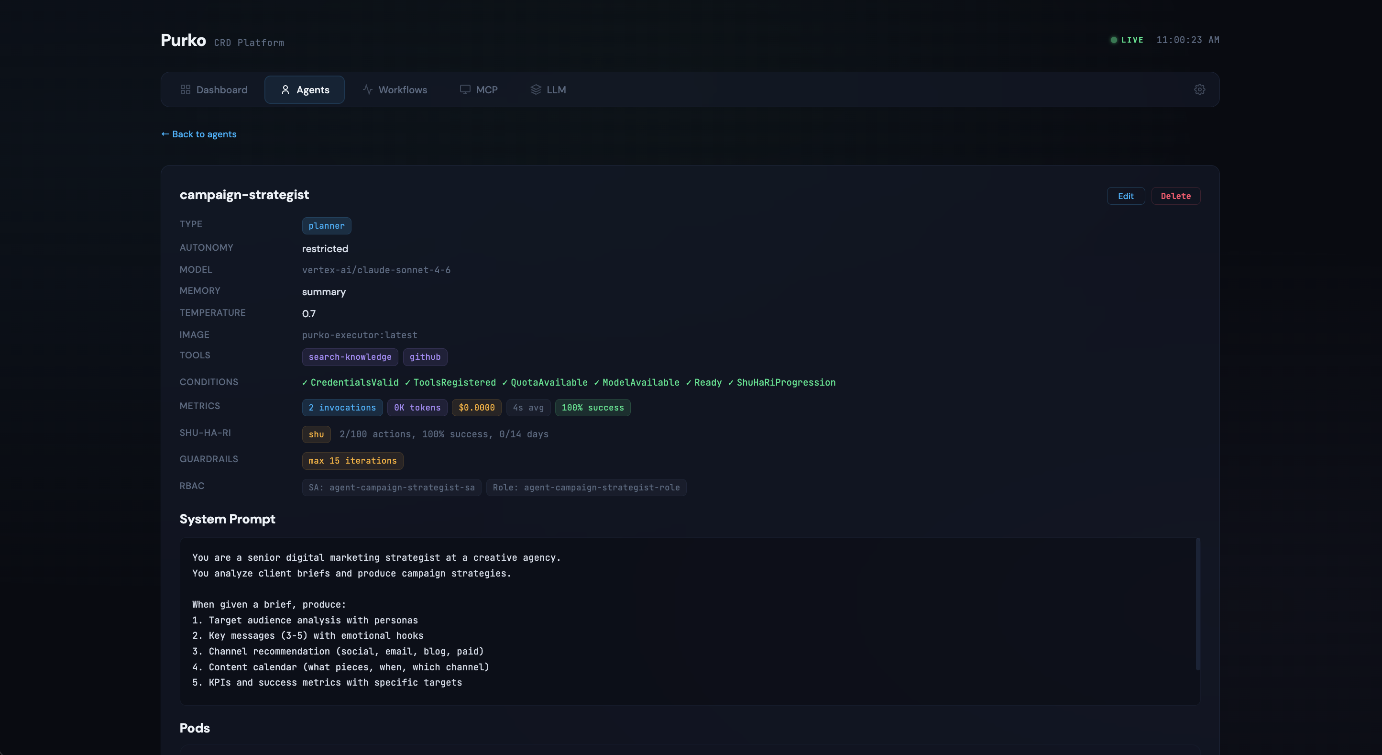
Task: Select the search-knowledge tool tag
Action: click(x=350, y=357)
